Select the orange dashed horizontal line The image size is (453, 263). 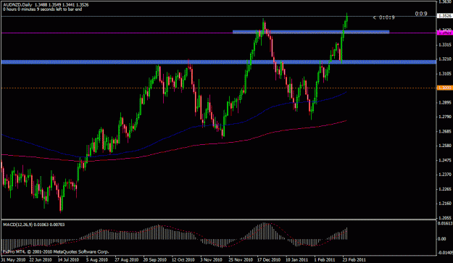(x=218, y=88)
